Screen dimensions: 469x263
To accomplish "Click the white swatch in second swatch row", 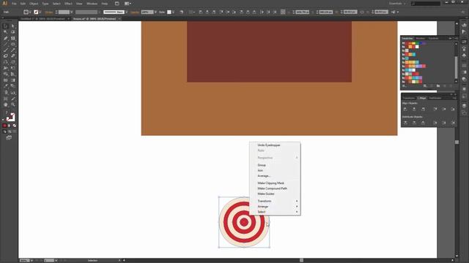I will pyautogui.click(x=417, y=47).
